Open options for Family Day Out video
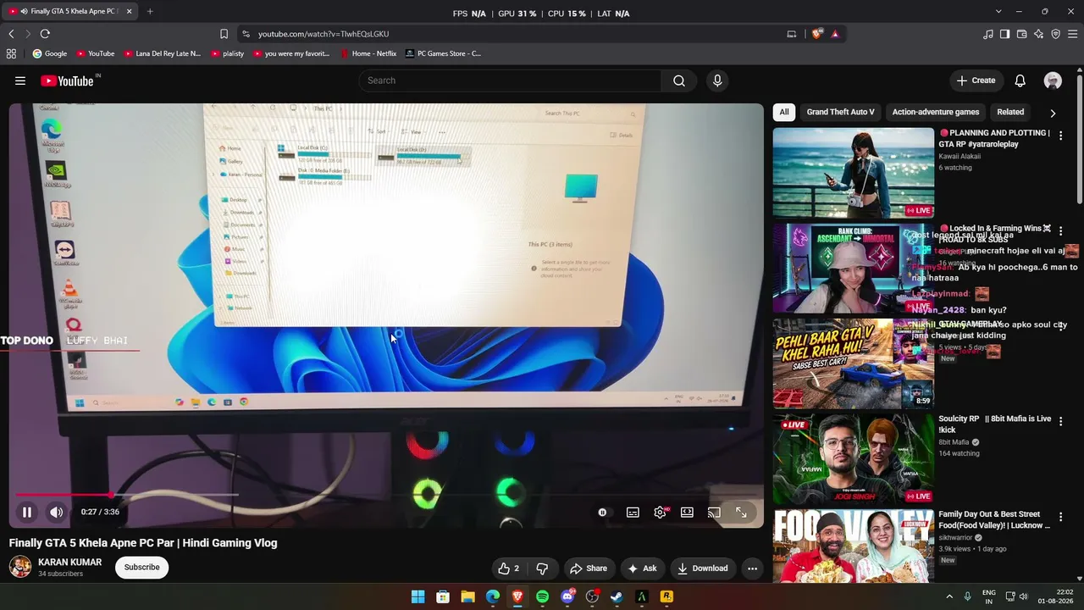Screen dimensions: 1084x610 [x=1060, y=517]
